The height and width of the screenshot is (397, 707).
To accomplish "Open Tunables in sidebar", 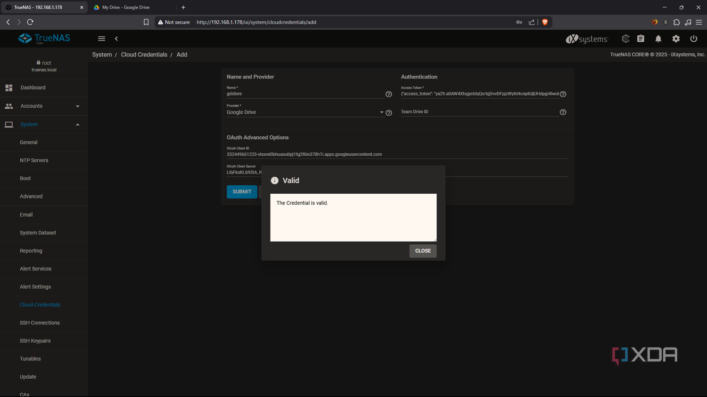I will click(x=30, y=359).
